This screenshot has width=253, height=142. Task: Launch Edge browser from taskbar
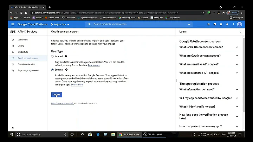click(x=98, y=134)
